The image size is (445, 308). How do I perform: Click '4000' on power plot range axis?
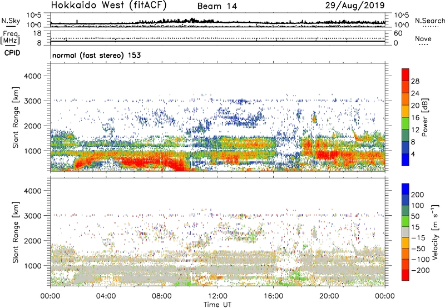coord(33,76)
